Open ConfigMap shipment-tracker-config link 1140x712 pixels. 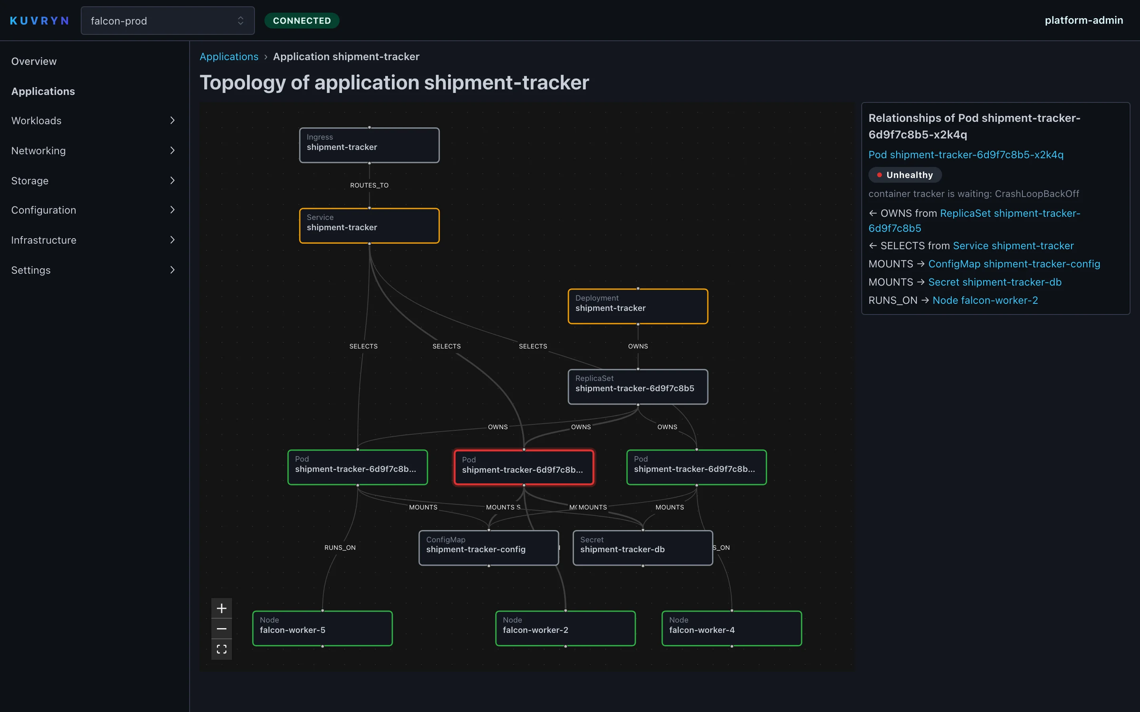point(1014,264)
